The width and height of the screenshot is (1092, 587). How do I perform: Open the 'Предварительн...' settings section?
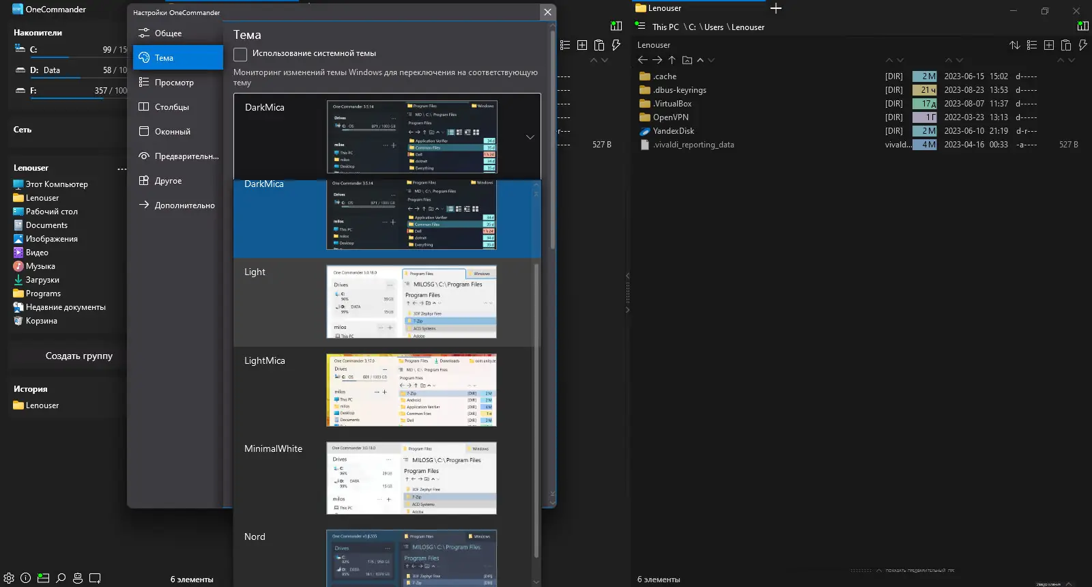point(178,156)
